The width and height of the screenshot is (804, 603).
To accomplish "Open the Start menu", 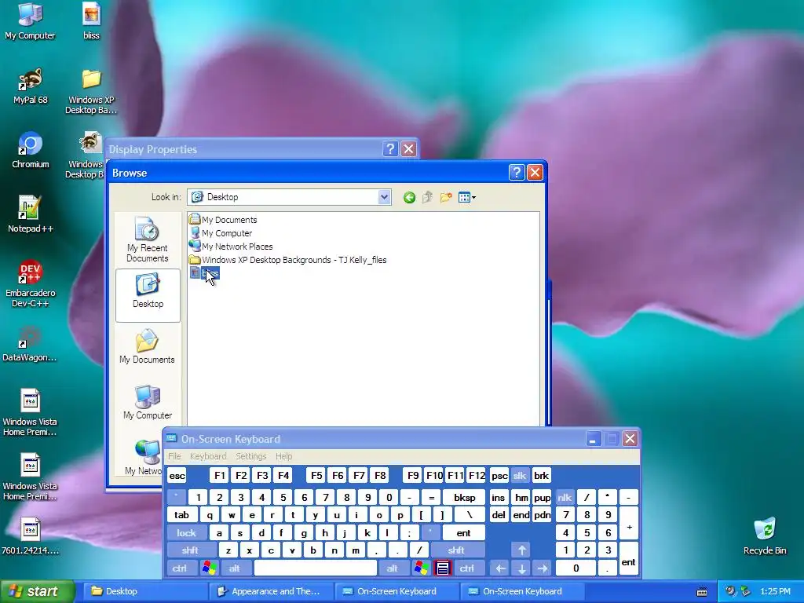I will point(37,591).
